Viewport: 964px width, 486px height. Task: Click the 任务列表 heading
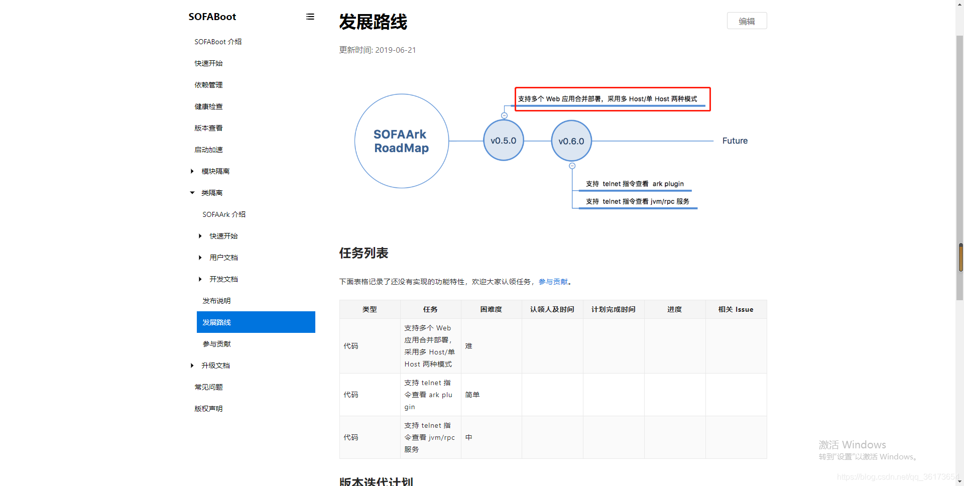364,253
